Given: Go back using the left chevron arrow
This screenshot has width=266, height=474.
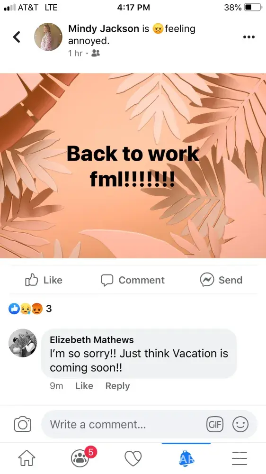Looking at the screenshot, I should (x=17, y=37).
